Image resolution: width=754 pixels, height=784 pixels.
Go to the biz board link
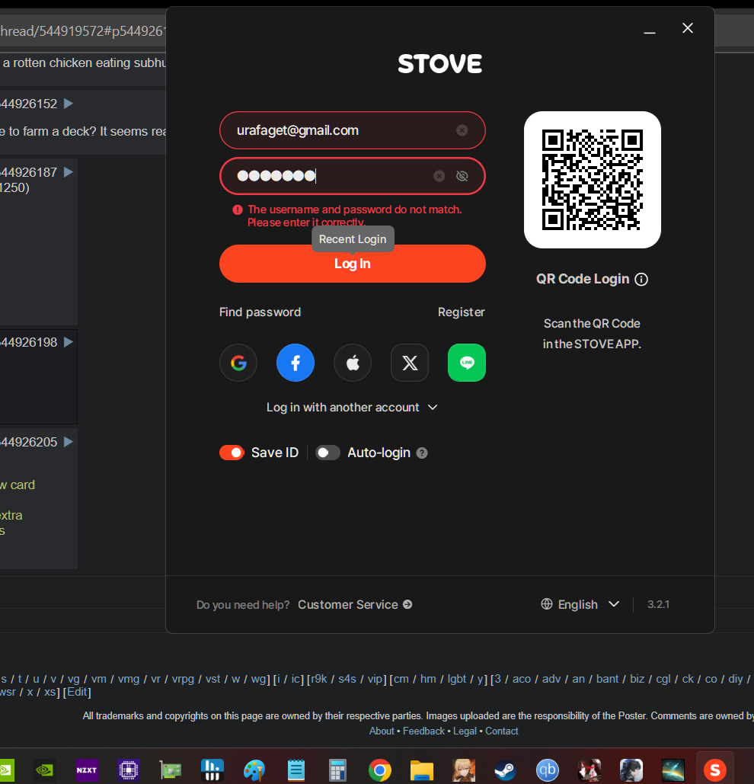637,679
